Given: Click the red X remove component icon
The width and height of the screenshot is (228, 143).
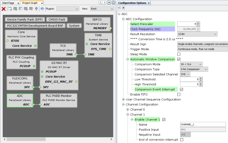Looking at the screenshot, I should (x=3, y=9).
